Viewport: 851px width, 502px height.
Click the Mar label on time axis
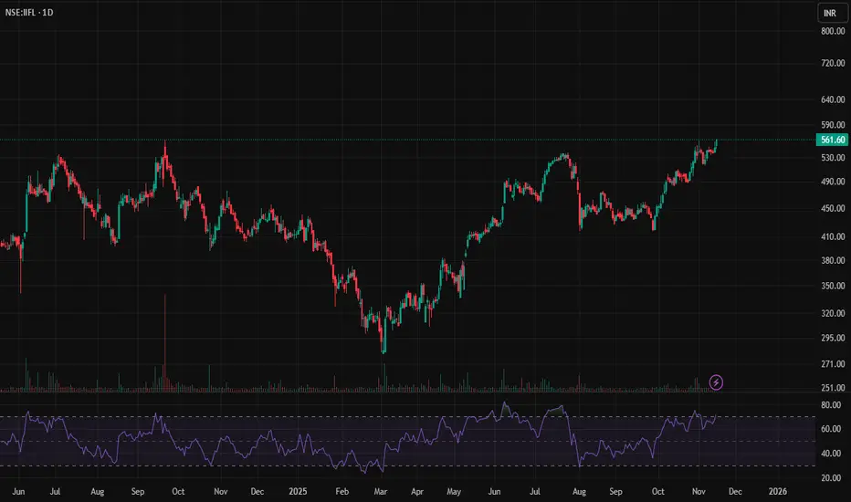point(378,492)
